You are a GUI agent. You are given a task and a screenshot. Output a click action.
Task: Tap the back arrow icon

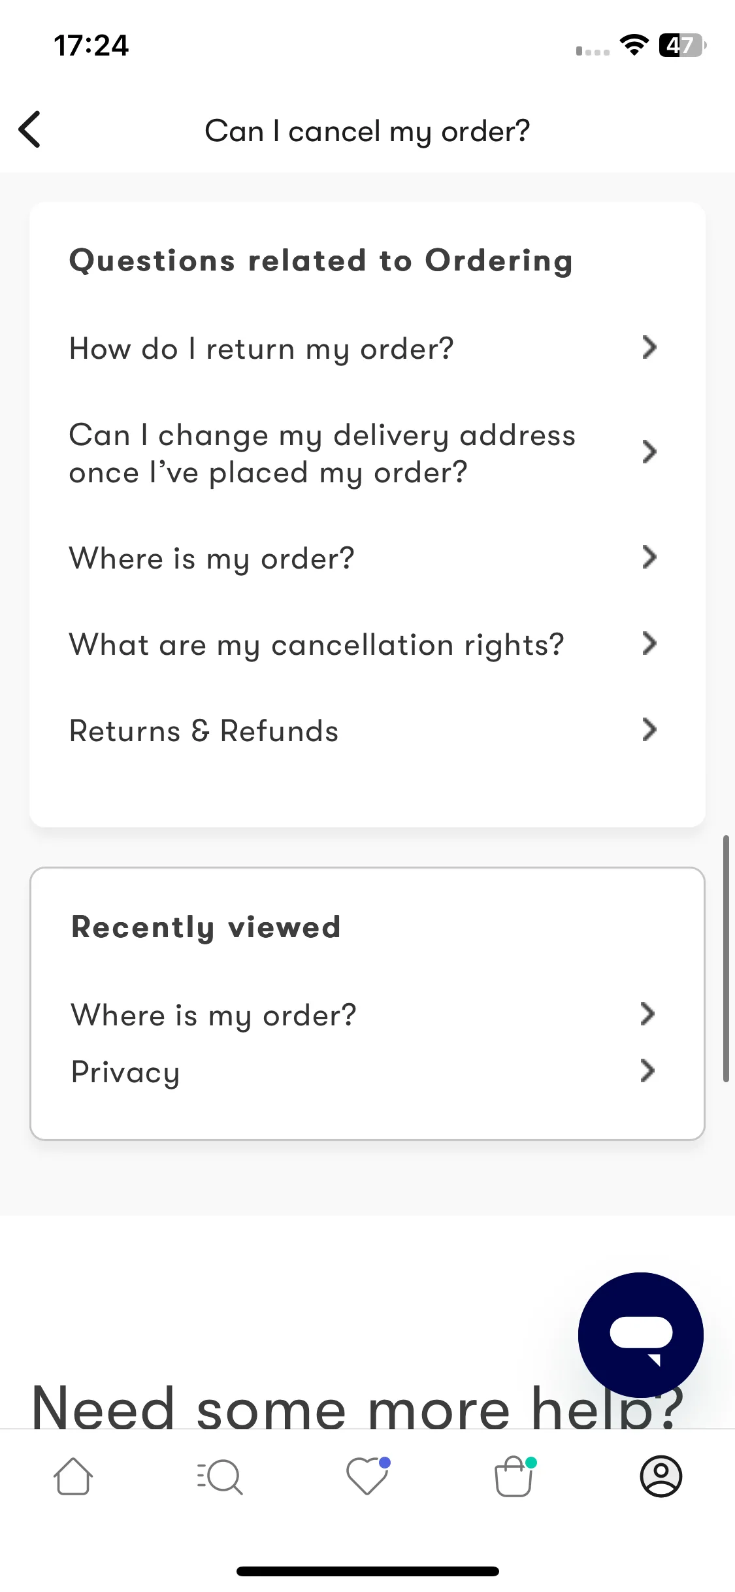tap(30, 129)
